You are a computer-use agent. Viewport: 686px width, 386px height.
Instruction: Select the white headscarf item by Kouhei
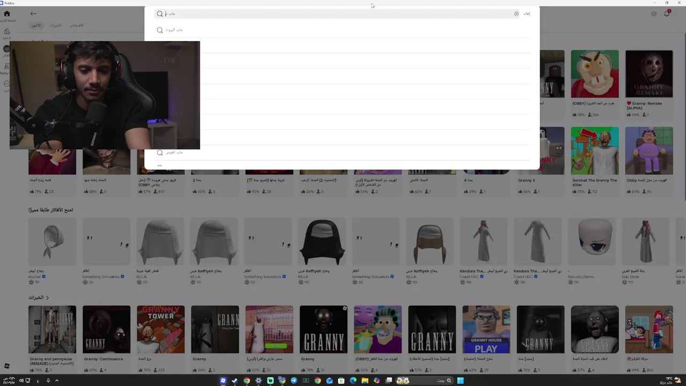(x=52, y=242)
